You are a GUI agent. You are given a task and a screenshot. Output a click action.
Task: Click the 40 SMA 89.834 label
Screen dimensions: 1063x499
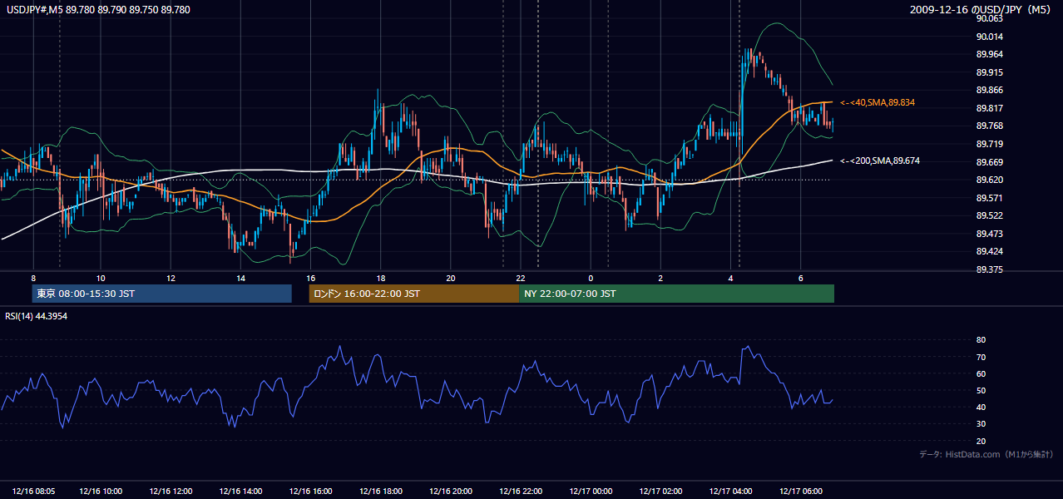pyautogui.click(x=878, y=102)
